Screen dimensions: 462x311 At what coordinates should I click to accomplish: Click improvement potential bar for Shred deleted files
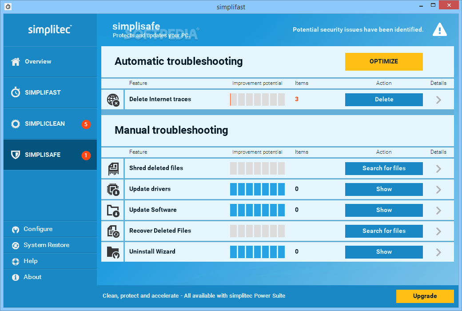(x=257, y=168)
